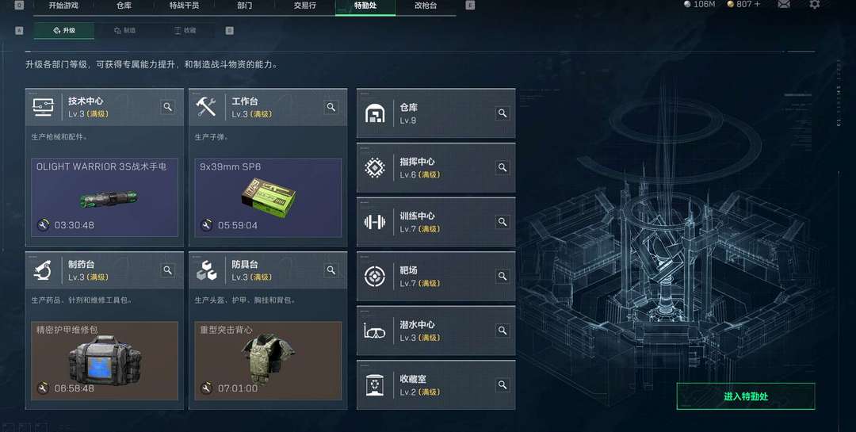Viewport: 856px width, 432px height.
Task: Click the 训练中心 dumbbell icon
Action: click(374, 222)
